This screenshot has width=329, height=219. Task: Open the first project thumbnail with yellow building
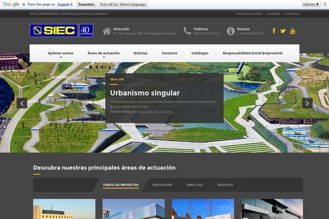point(64,209)
